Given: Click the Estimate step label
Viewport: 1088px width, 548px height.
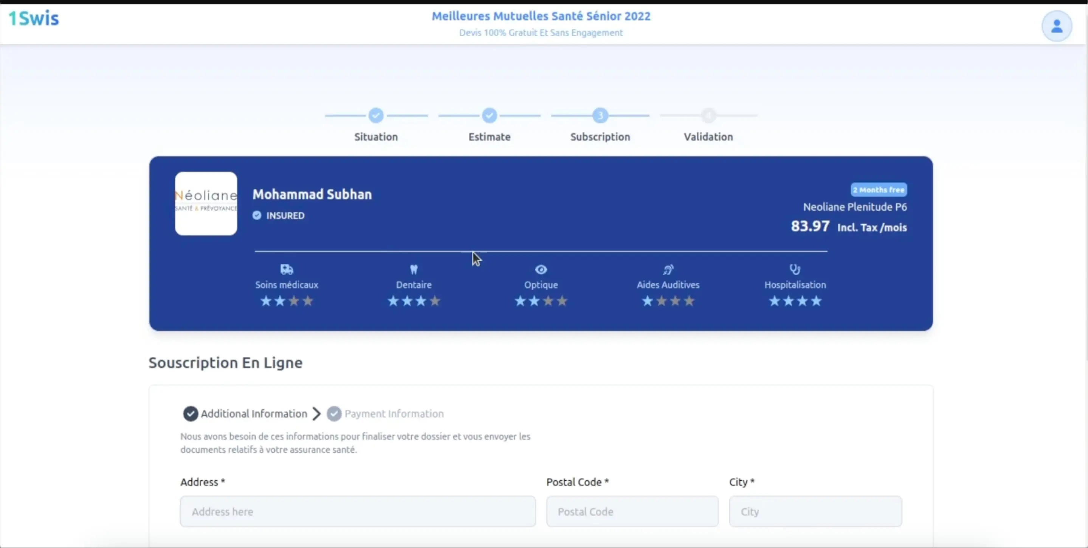Looking at the screenshot, I should [490, 137].
